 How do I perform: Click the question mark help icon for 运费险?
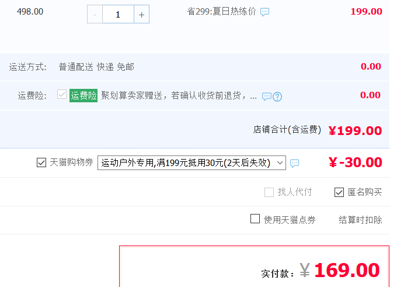[x=277, y=96]
